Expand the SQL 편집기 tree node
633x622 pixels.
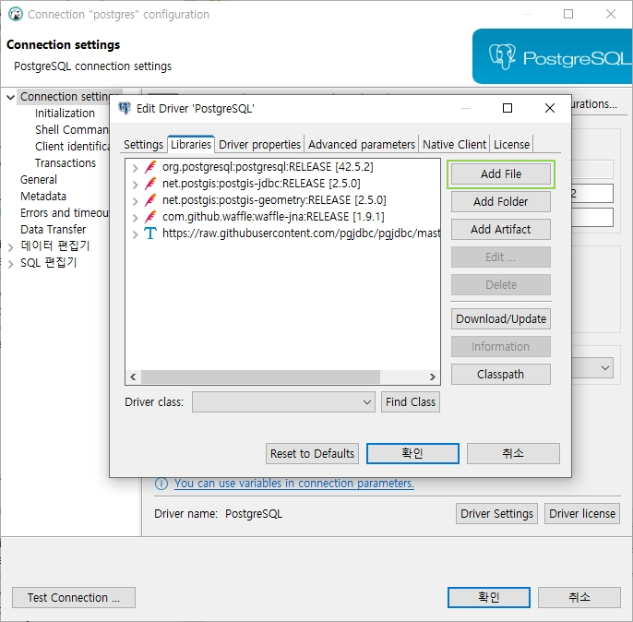[11, 264]
